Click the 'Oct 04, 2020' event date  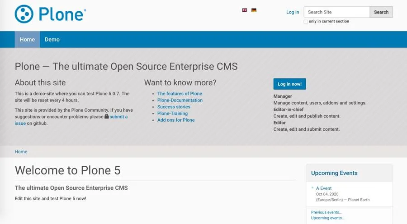click(327, 194)
